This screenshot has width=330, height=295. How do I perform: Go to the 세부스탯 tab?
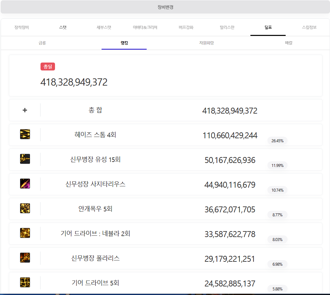[x=104, y=27]
